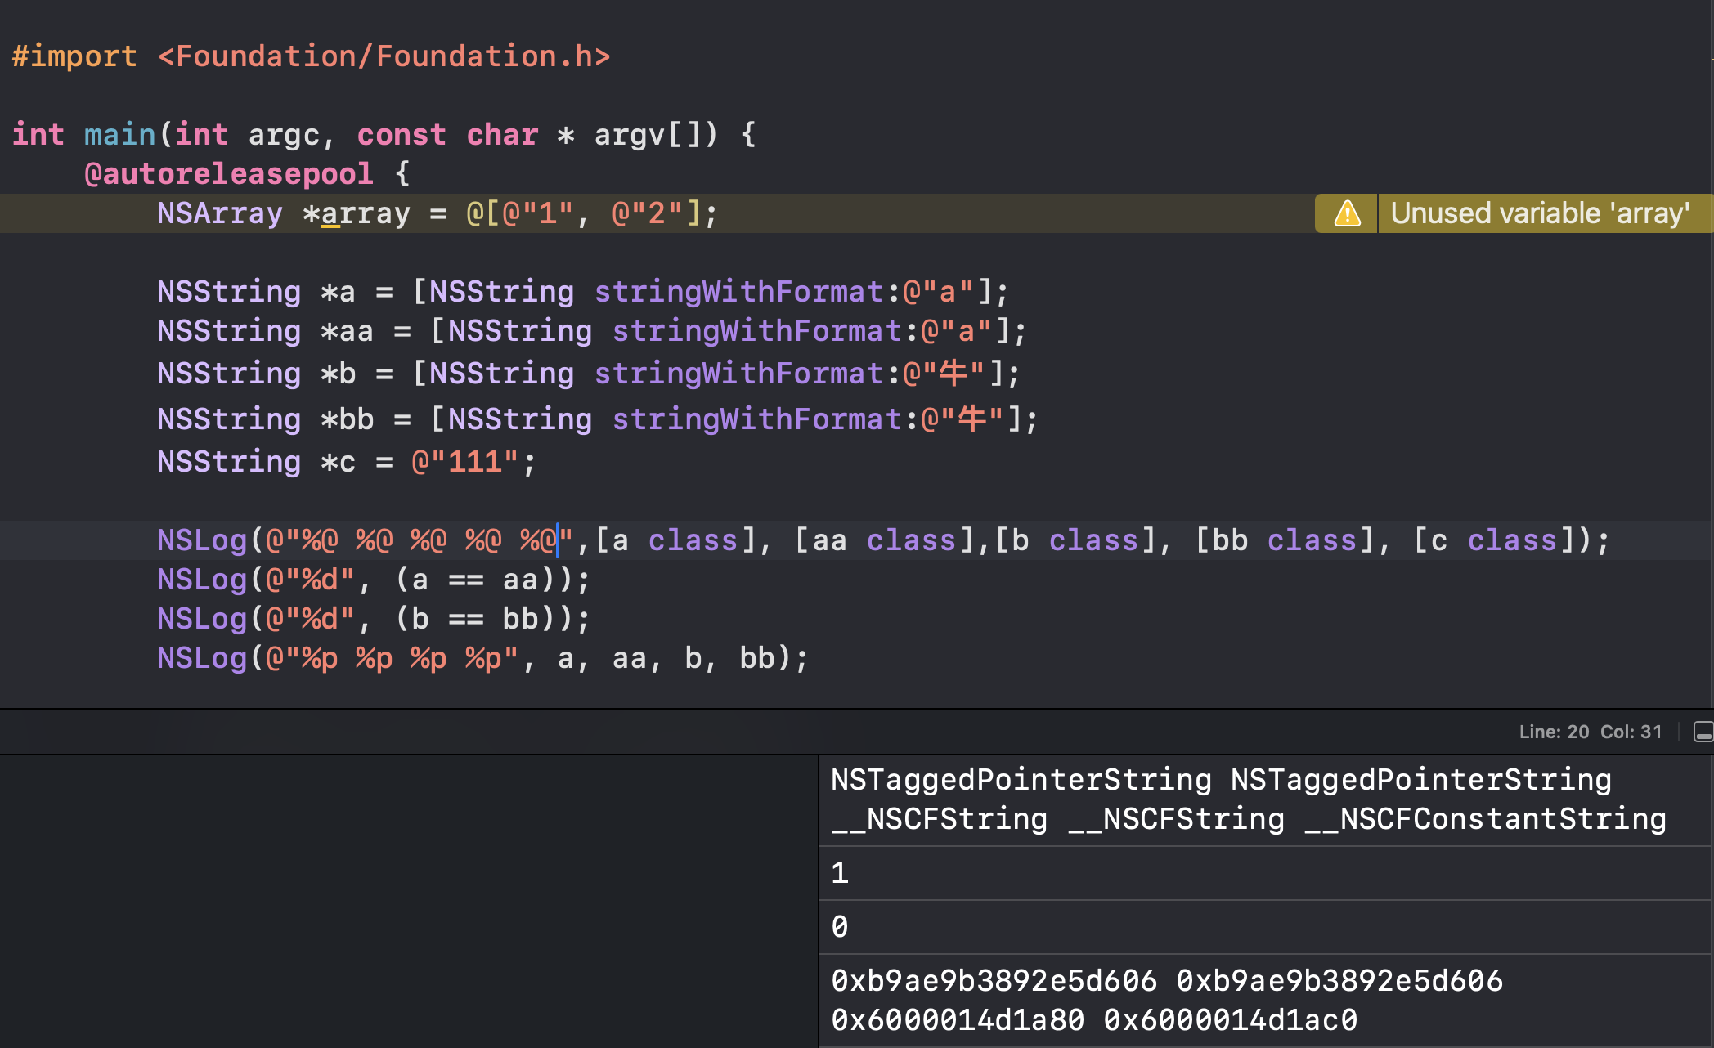This screenshot has height=1048, width=1714.
Task: Click the Line 20 Col 31 indicator
Action: coord(1590,732)
